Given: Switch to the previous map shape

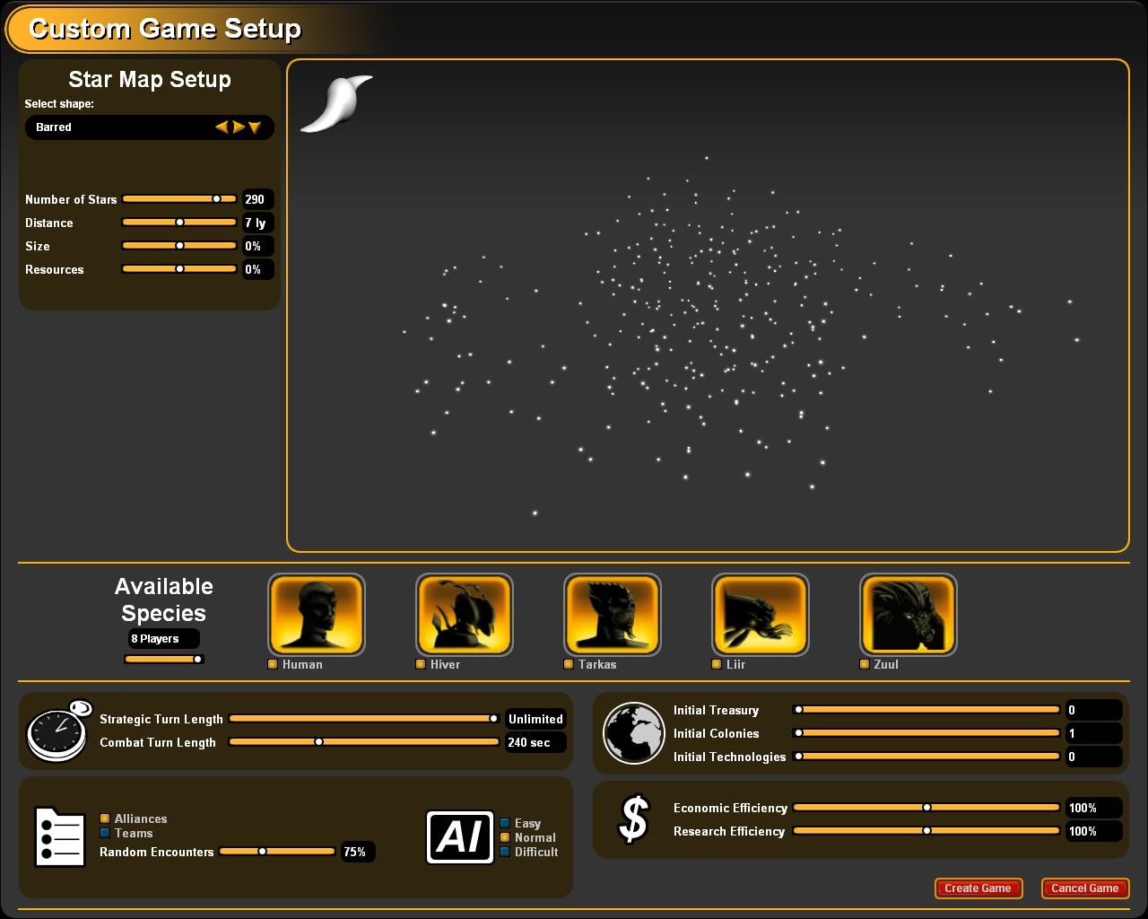Looking at the screenshot, I should coord(222,127).
